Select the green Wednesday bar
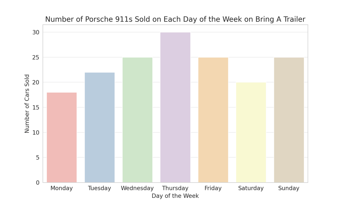 (137, 120)
